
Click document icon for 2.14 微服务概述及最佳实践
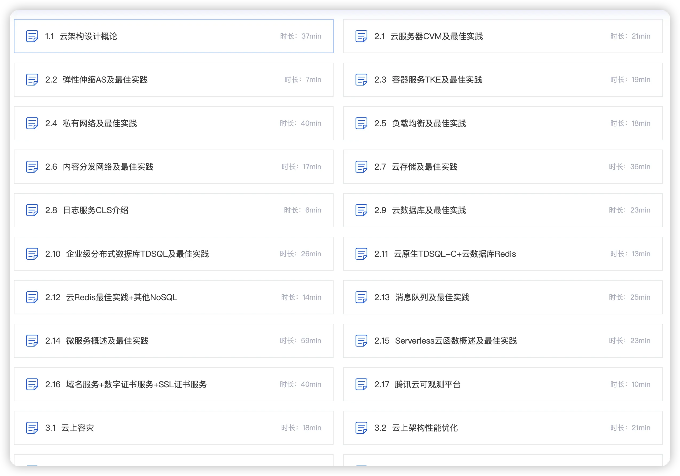32,341
